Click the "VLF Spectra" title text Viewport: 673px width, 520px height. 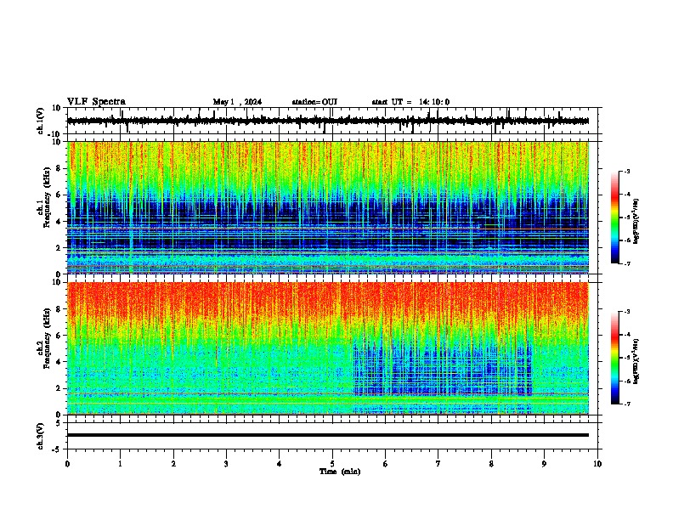point(96,102)
